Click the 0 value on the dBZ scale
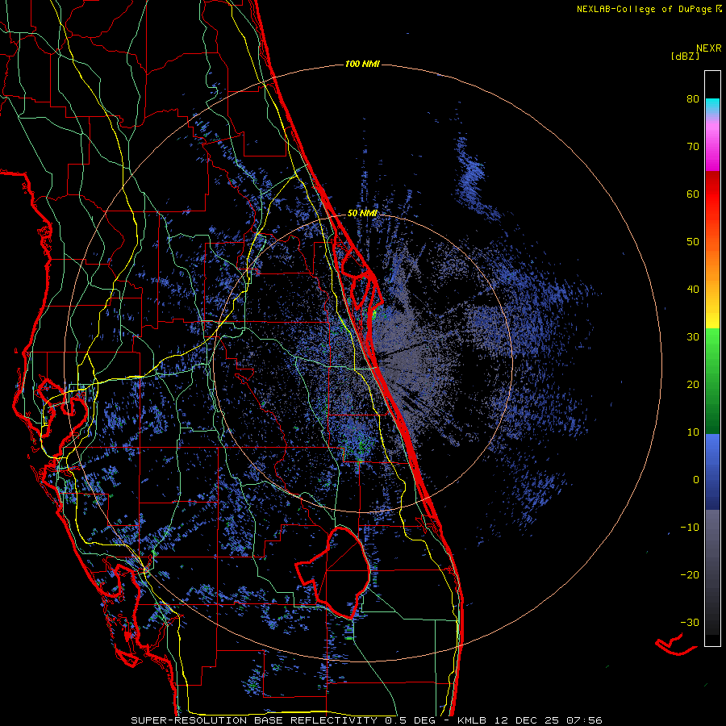This screenshot has height=726, width=726. pos(696,480)
